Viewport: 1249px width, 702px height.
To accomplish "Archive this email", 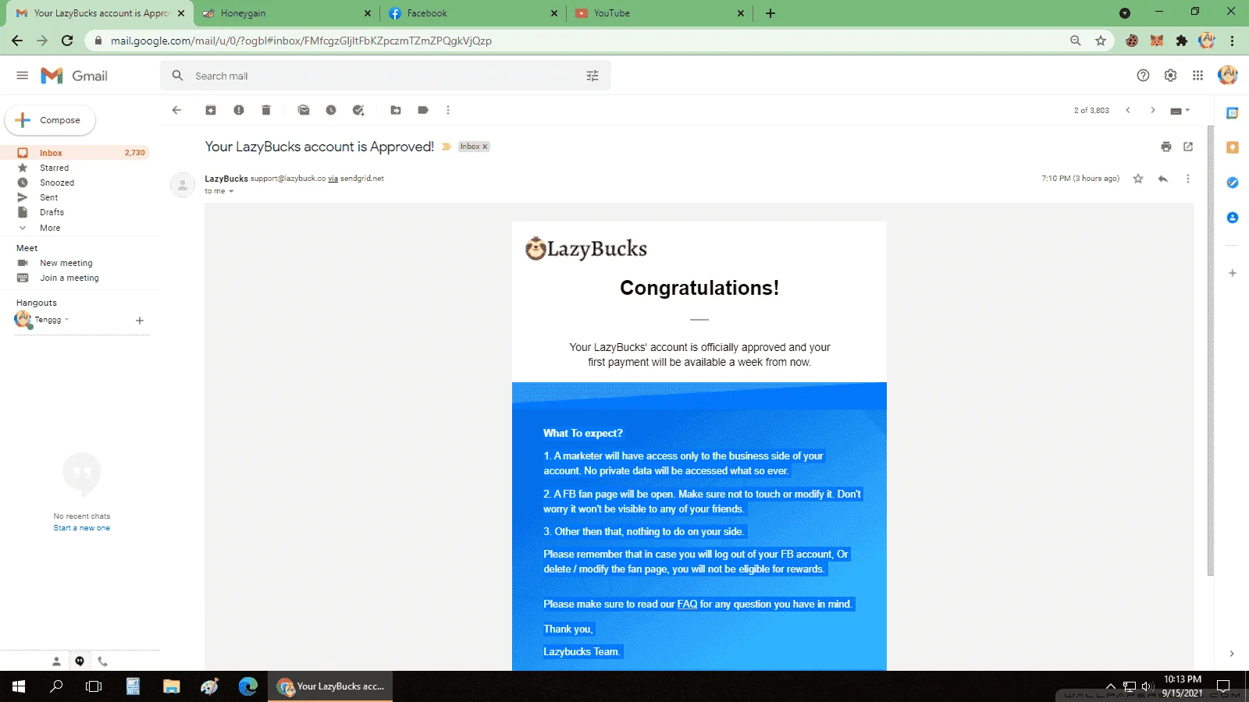I will (211, 110).
